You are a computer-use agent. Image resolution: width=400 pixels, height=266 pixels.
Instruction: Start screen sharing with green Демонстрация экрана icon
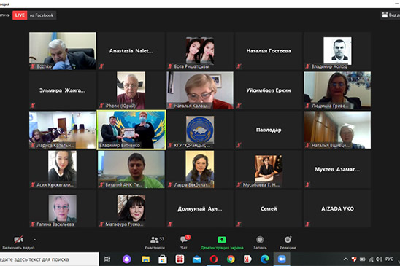222,240
